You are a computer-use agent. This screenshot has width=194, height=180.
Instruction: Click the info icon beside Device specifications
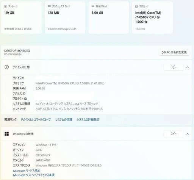pyautogui.click(x=7, y=67)
